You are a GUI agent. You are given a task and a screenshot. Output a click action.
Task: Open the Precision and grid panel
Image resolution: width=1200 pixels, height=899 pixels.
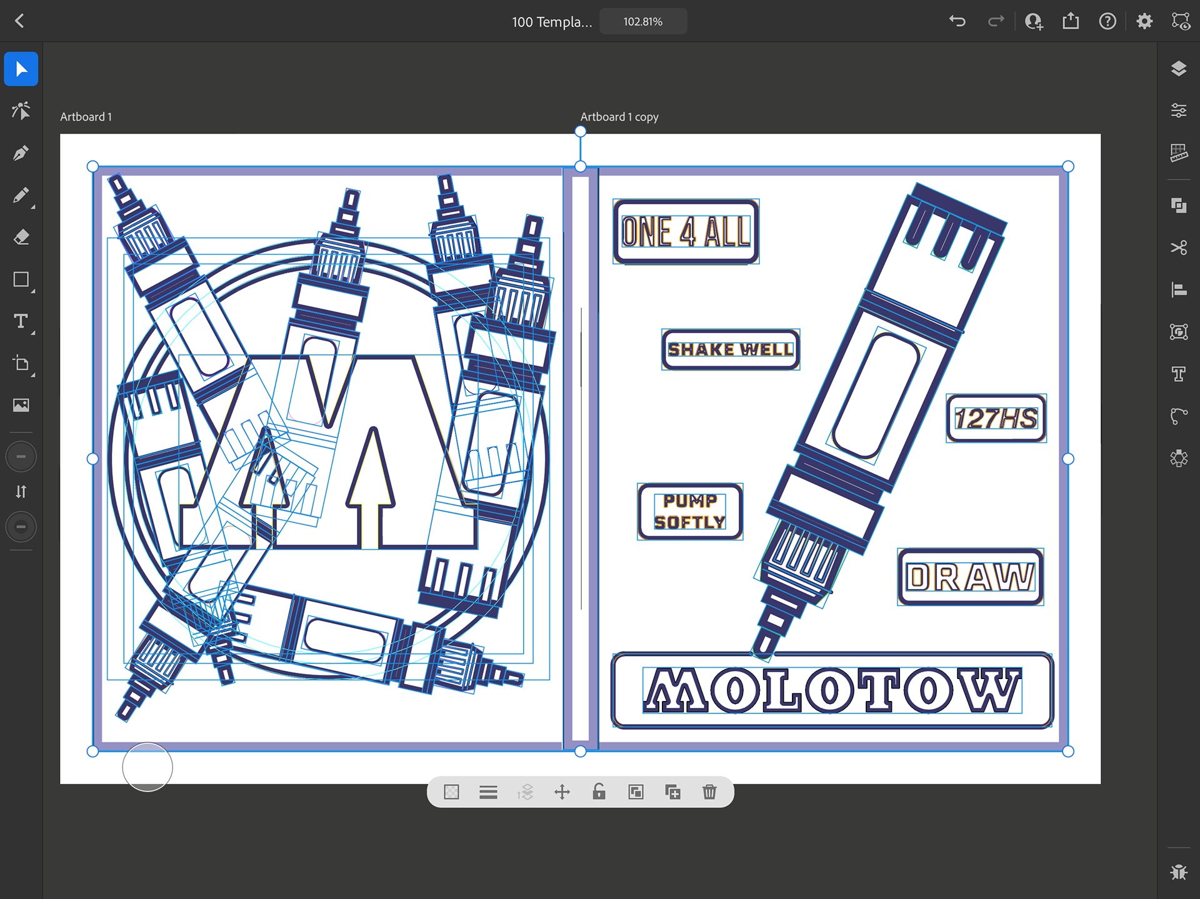(x=1179, y=152)
